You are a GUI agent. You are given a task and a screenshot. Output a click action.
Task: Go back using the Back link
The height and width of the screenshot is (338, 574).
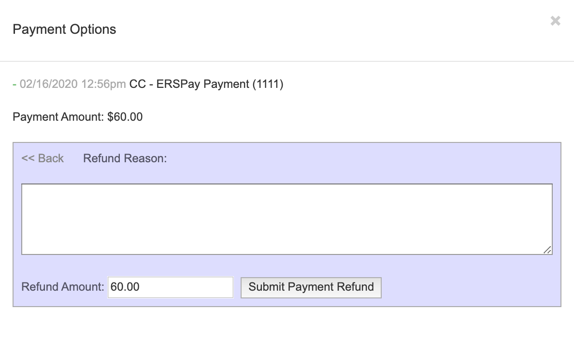(51, 158)
